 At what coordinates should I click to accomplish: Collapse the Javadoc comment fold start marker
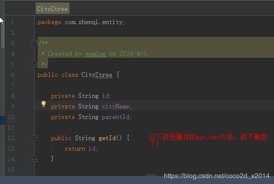point(34,43)
